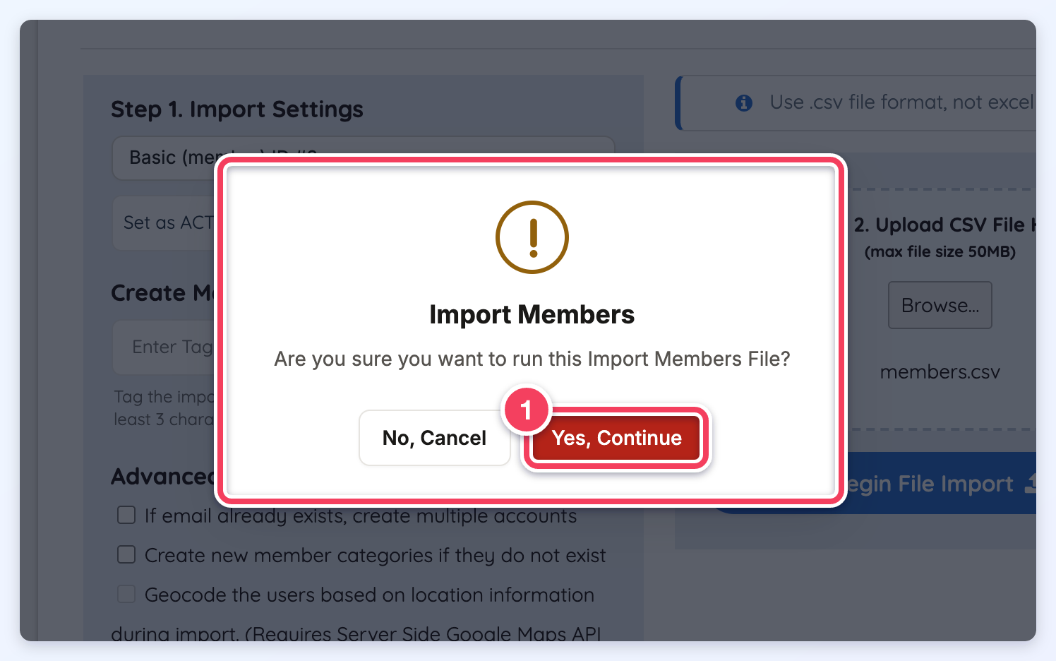Click the Begin File Import button
The height and width of the screenshot is (661, 1056).
tap(942, 484)
